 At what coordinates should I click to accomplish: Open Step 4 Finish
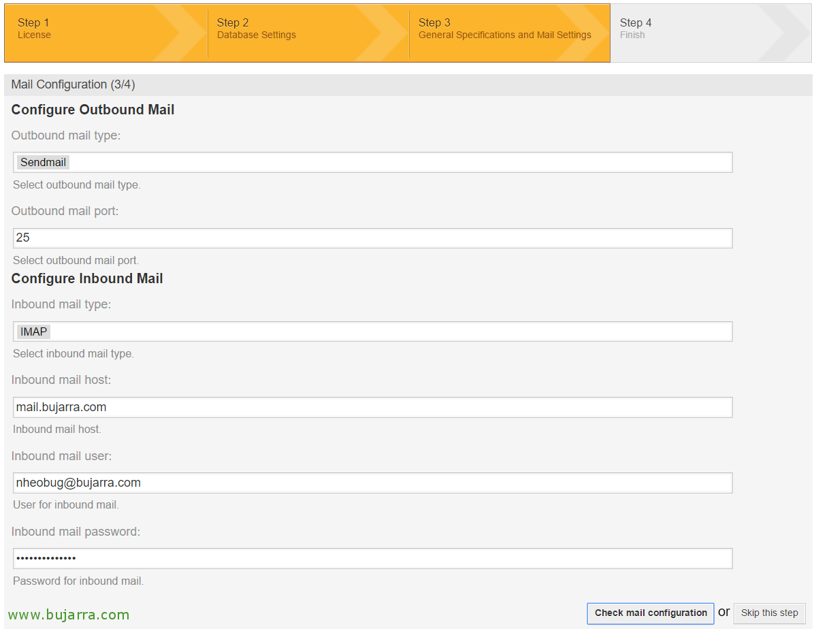click(711, 33)
